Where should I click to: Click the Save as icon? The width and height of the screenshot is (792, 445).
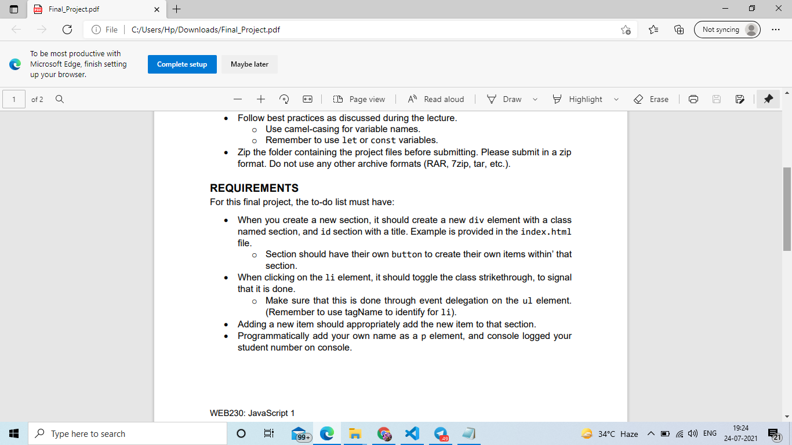click(740, 99)
